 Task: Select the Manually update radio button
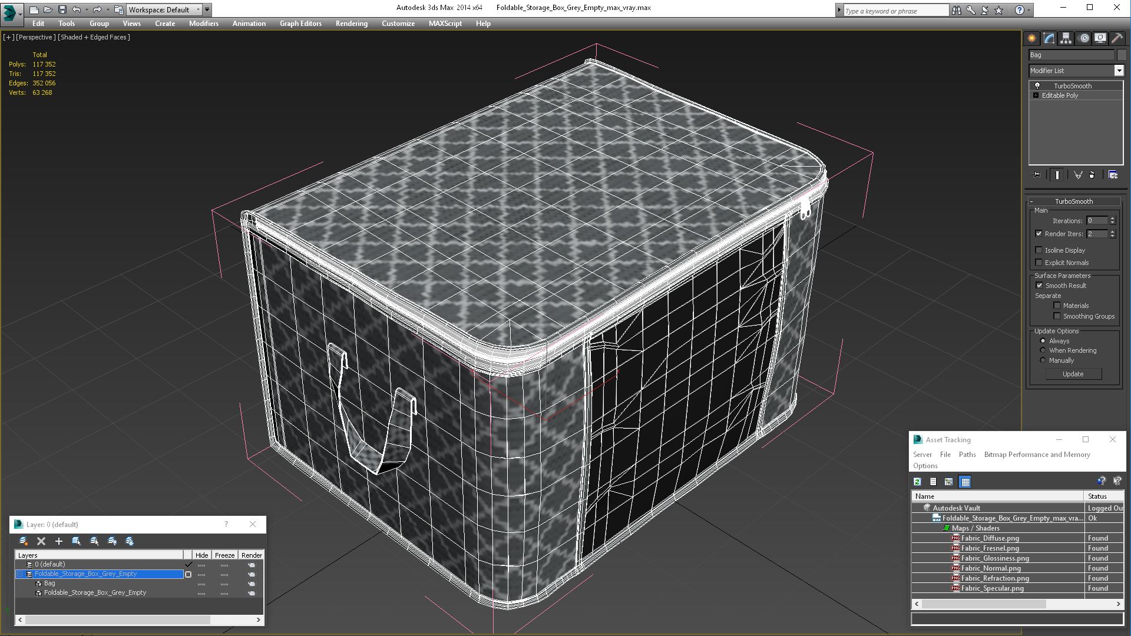click(x=1043, y=360)
